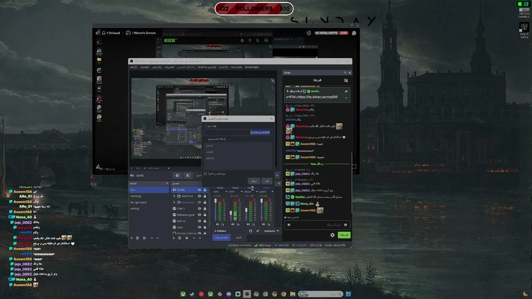Open the GAME source properties gear
The image size is (532, 299).
(177, 176)
